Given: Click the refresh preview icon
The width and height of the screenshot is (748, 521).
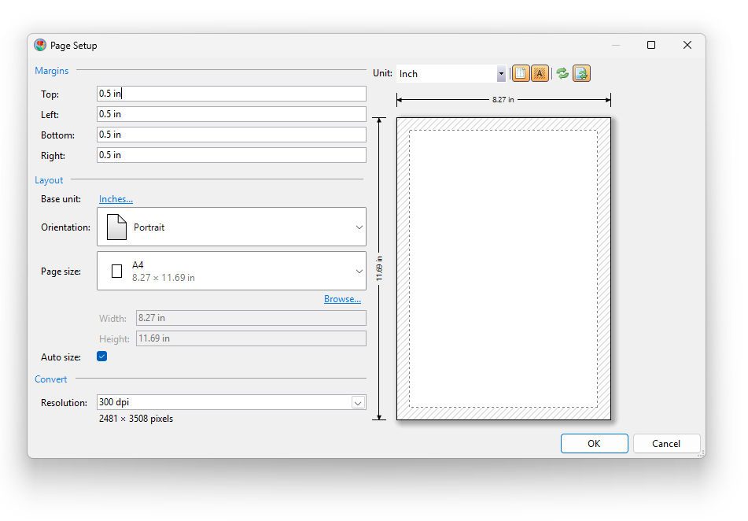Looking at the screenshot, I should click(x=562, y=72).
